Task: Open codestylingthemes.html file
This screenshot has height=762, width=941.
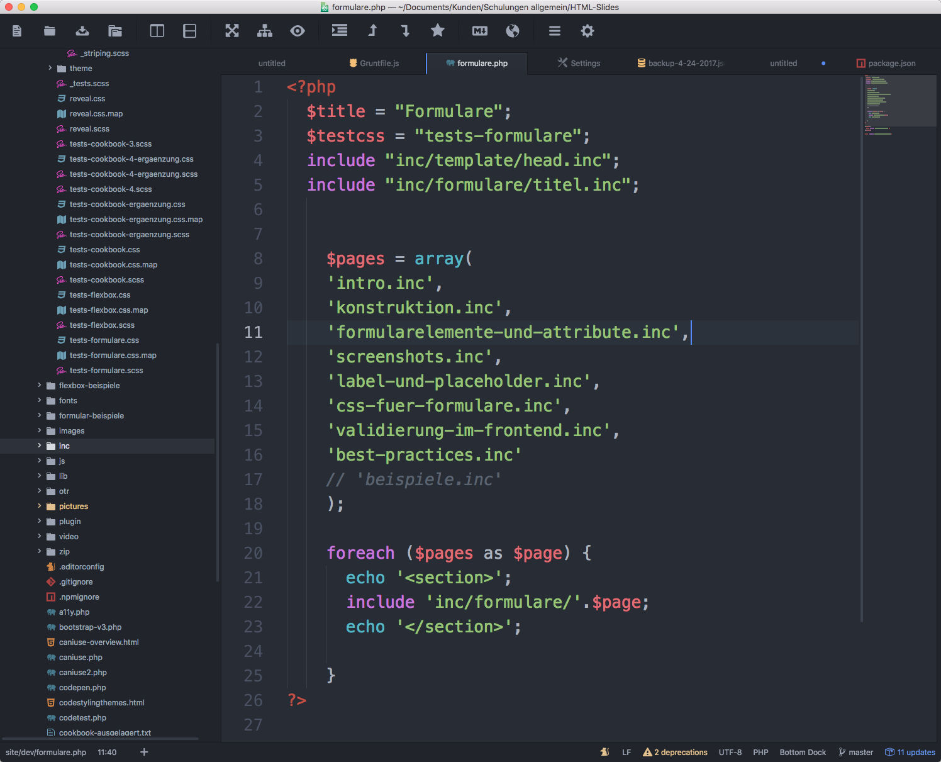Action: click(x=101, y=703)
